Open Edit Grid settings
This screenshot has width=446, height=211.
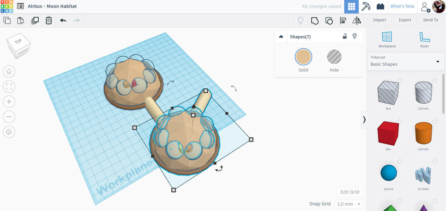(350, 192)
